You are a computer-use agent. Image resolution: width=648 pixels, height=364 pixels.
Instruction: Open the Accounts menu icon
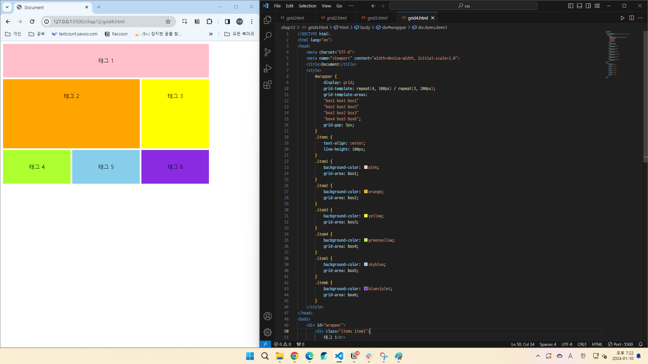(x=268, y=316)
